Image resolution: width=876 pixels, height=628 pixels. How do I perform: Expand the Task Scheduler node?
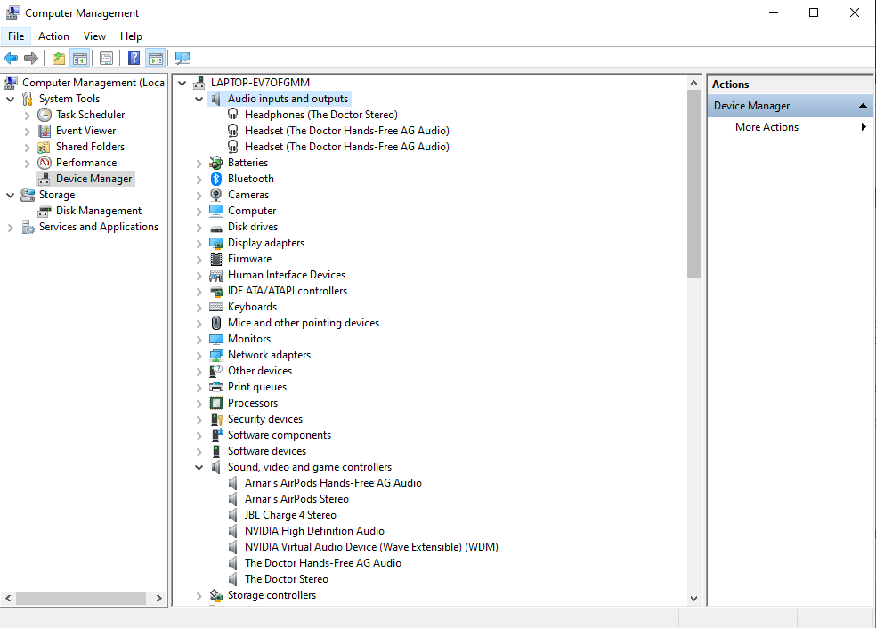point(27,115)
